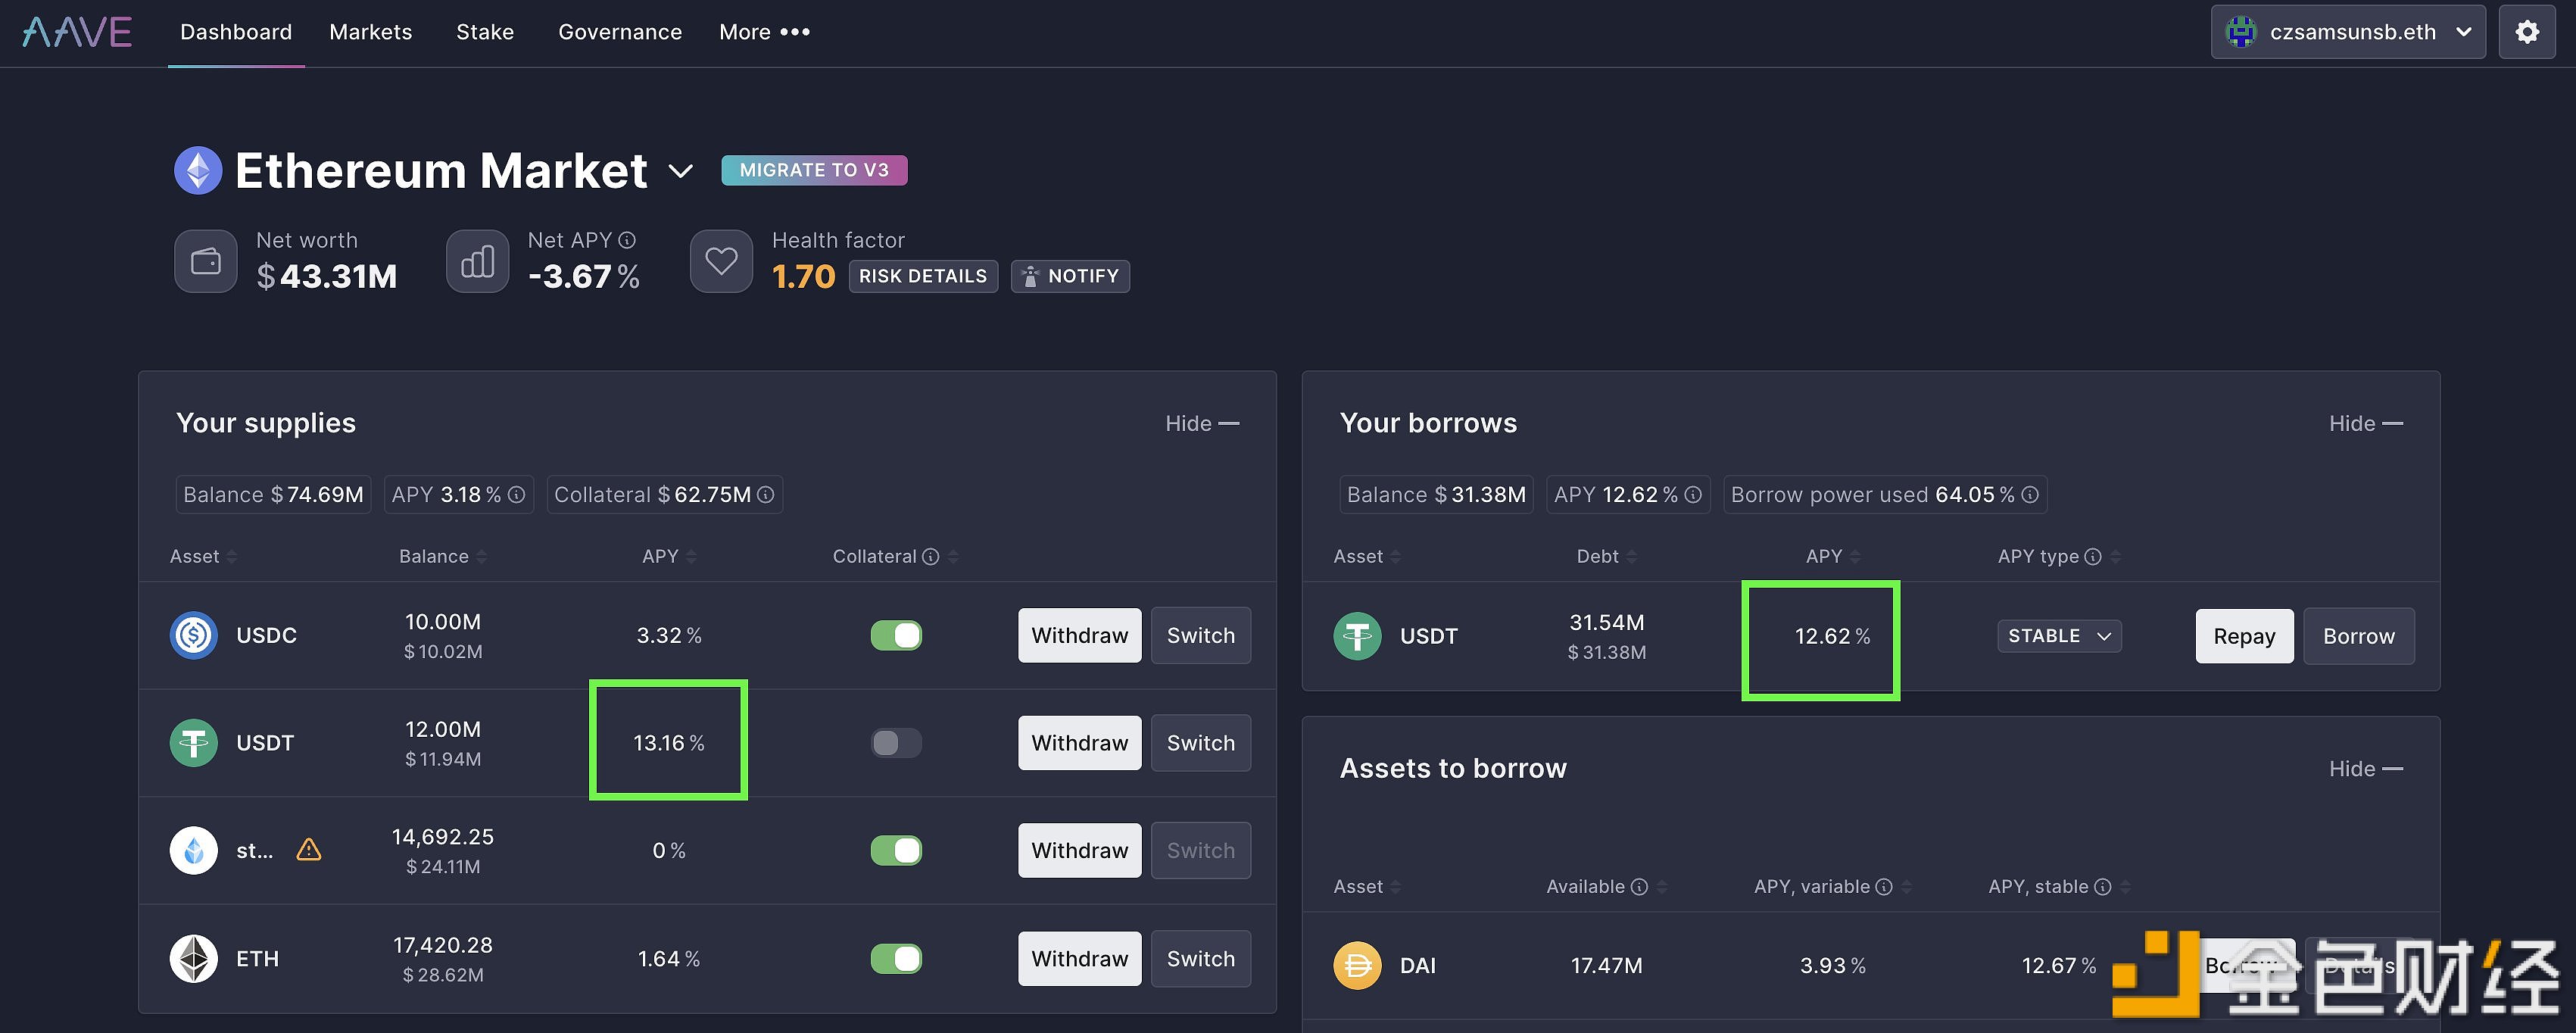The image size is (2576, 1033).
Task: Withdraw stETH supply
Action: pos(1079,851)
